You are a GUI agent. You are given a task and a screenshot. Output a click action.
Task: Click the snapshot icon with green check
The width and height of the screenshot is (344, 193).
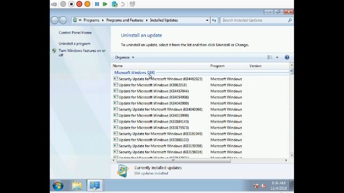[114, 4]
